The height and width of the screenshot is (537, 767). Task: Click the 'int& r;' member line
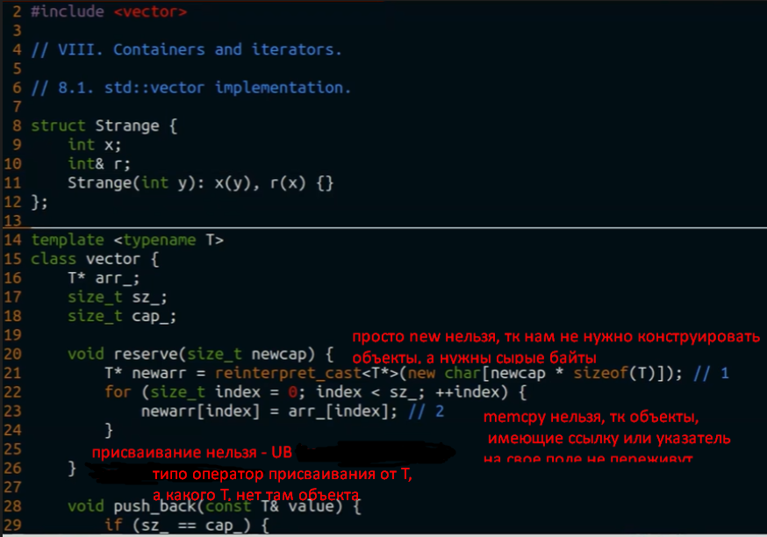click(x=96, y=163)
